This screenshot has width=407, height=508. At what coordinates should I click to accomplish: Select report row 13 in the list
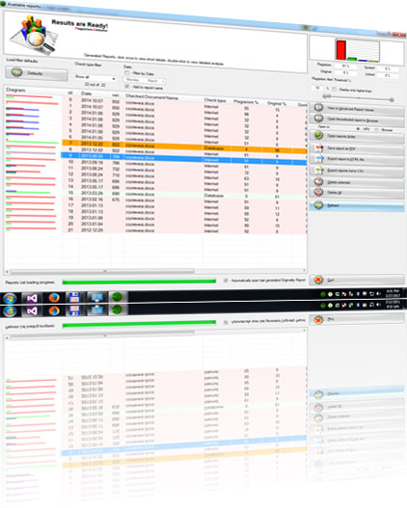click(x=184, y=182)
